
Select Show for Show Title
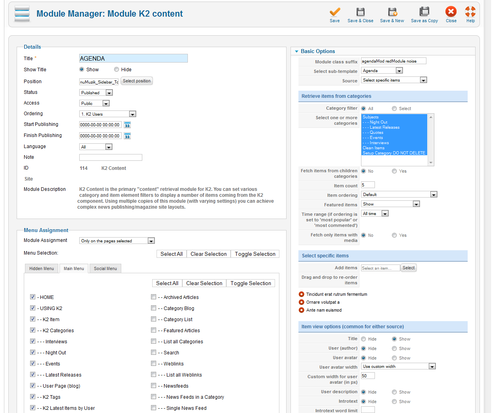pos(82,69)
